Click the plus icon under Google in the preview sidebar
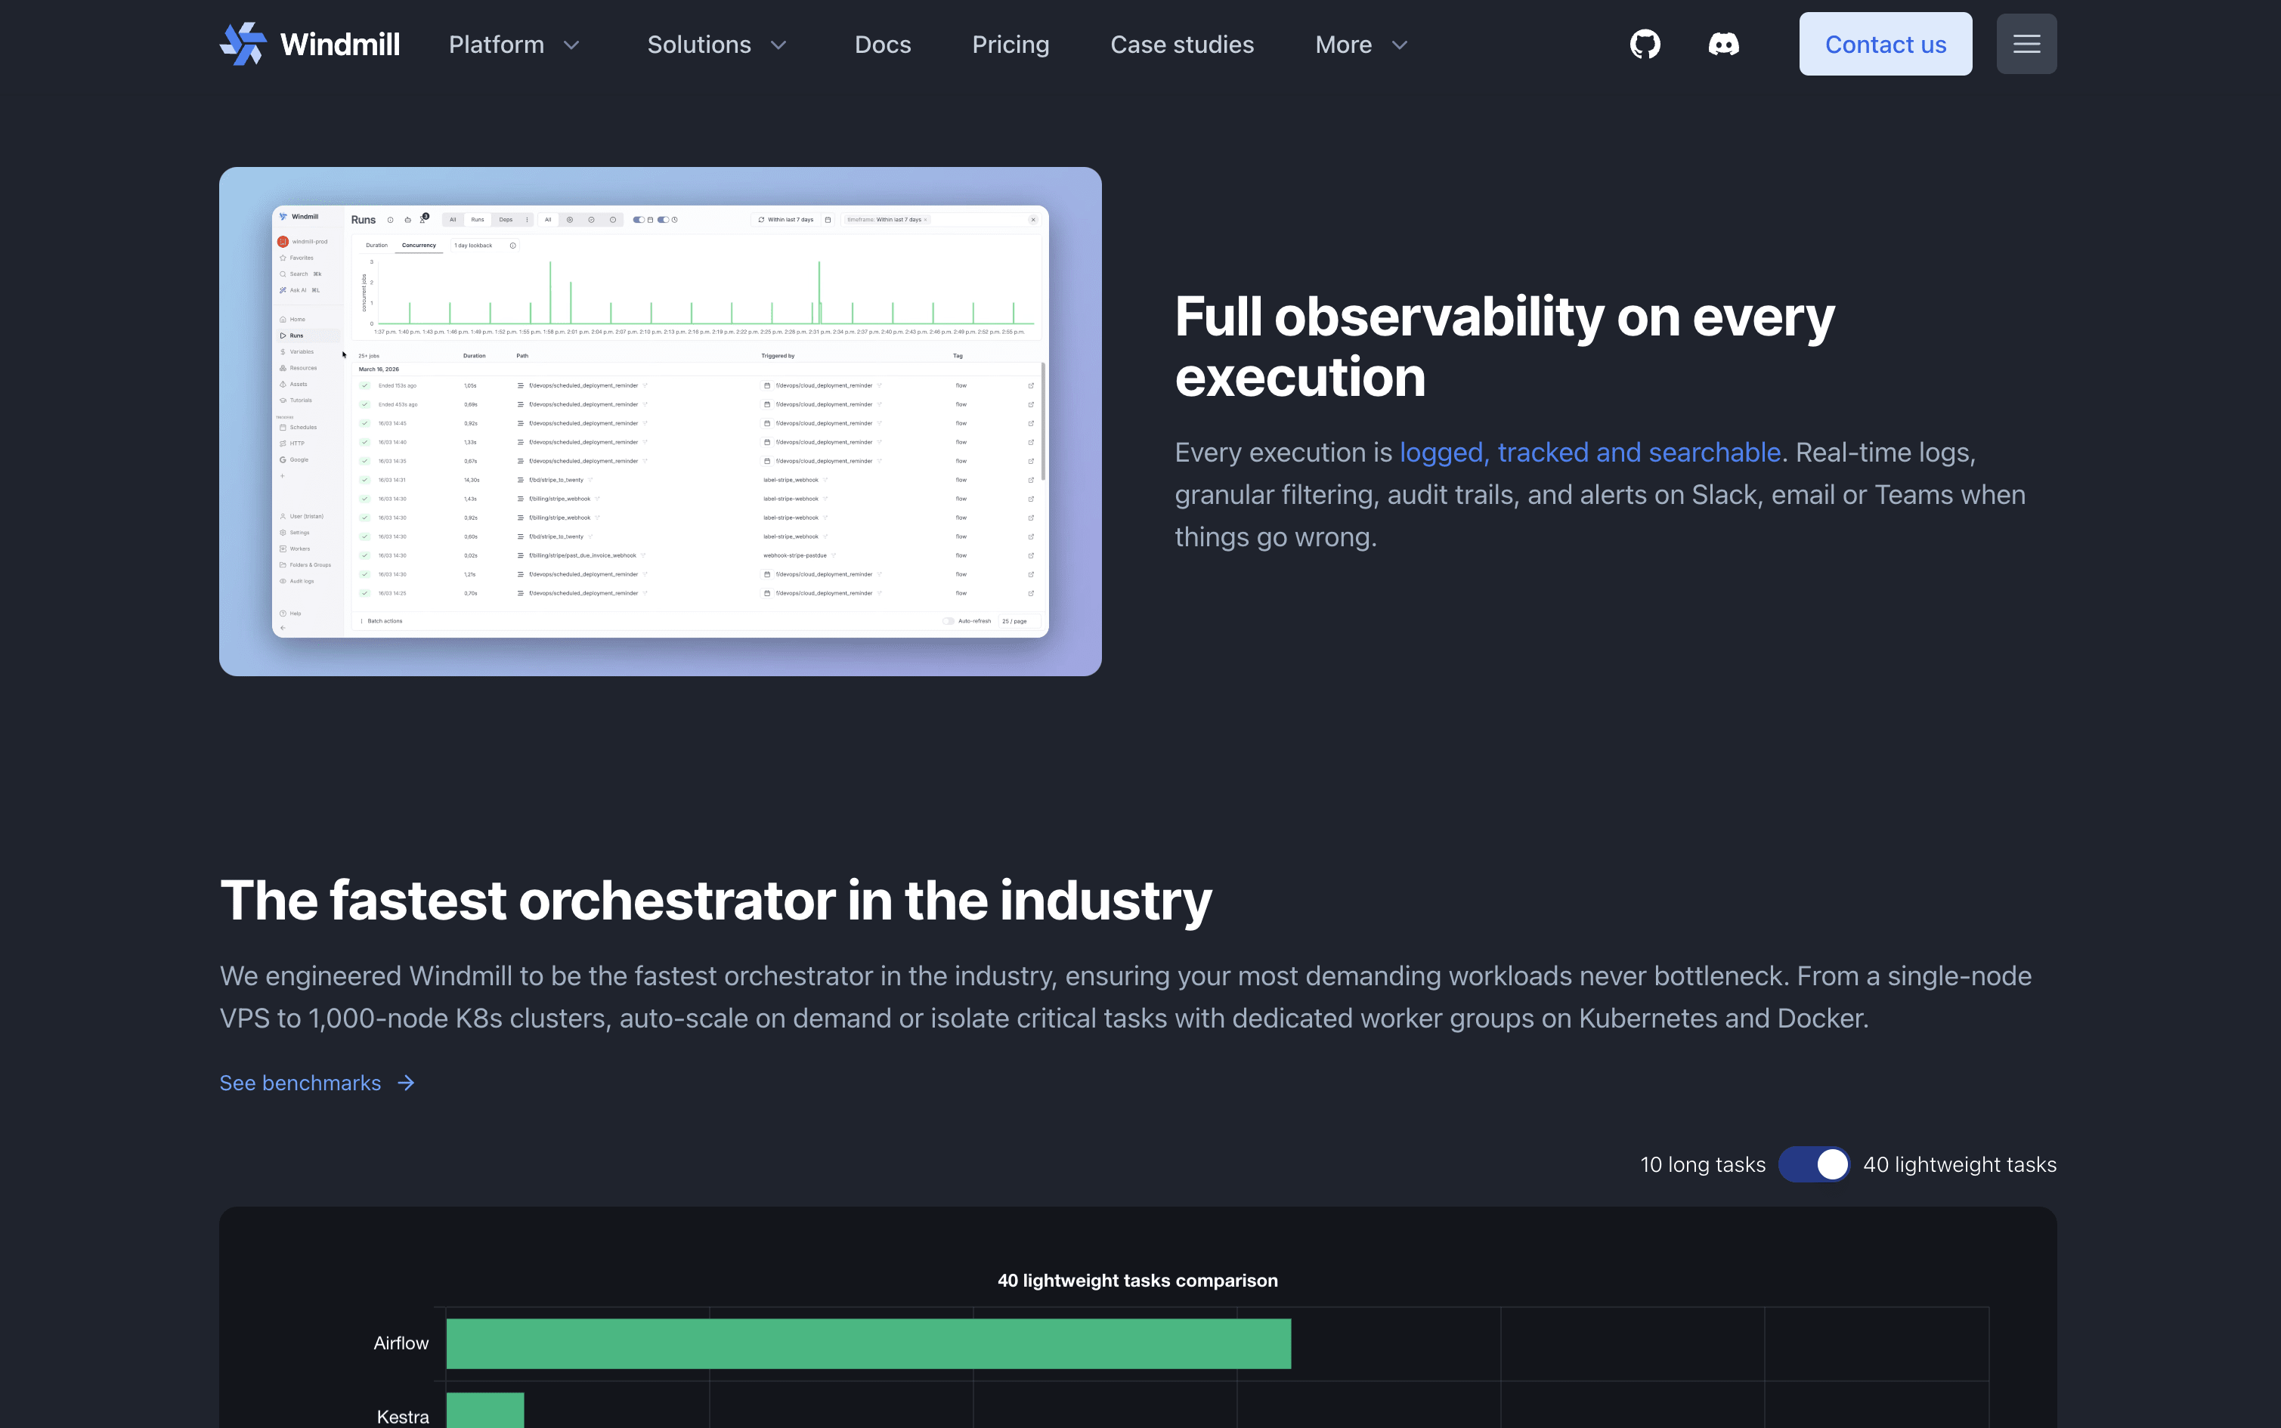This screenshot has width=2281, height=1428. [283, 476]
